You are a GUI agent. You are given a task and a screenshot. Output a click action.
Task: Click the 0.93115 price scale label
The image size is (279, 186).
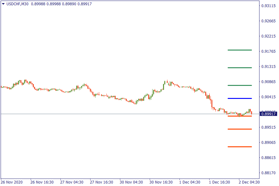coord(268,6)
